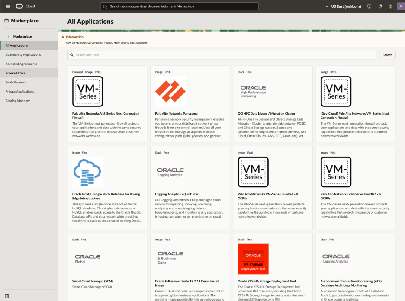Click the Search button
The height and width of the screenshot is (301, 405).
(x=387, y=55)
